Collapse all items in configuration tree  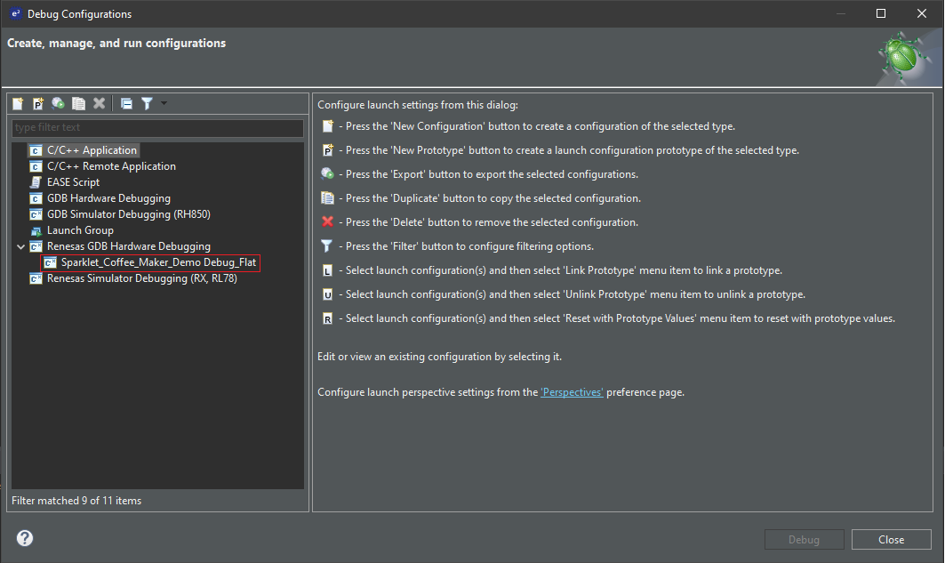point(126,103)
